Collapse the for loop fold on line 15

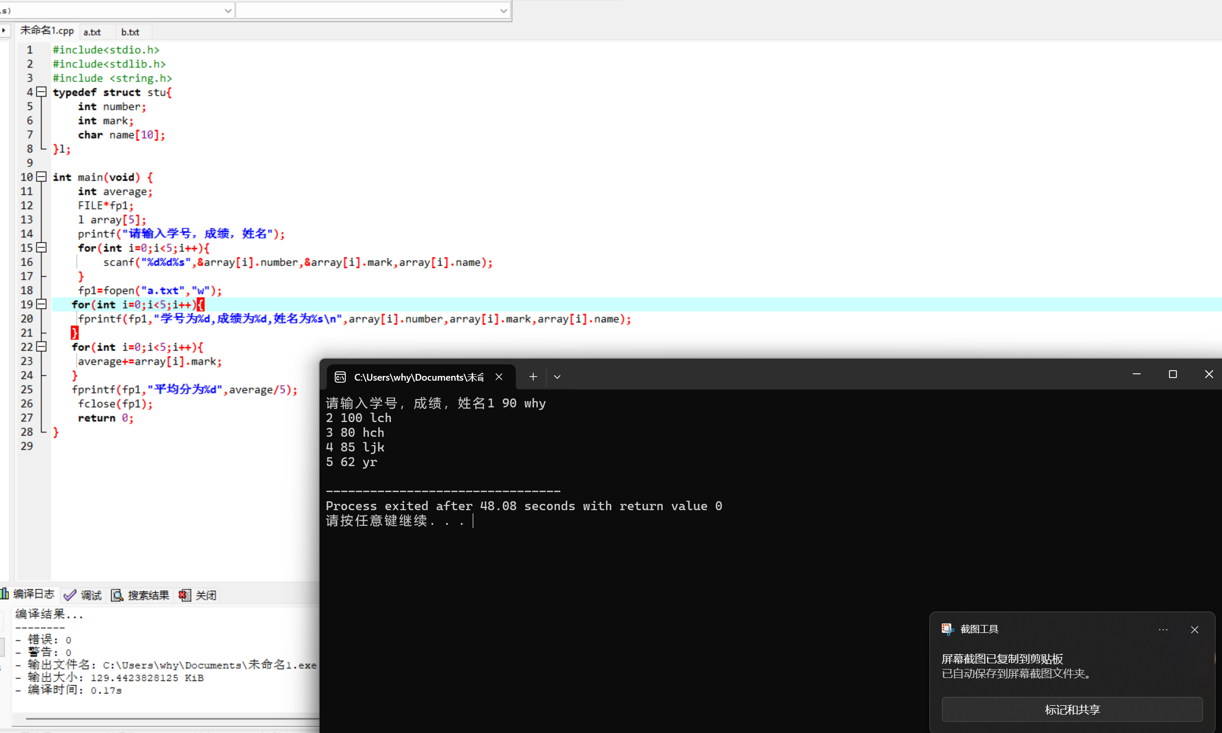41,248
